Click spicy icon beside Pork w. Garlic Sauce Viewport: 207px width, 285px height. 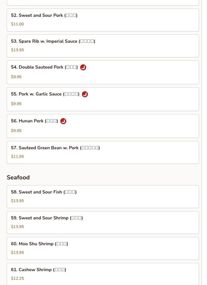point(85,94)
